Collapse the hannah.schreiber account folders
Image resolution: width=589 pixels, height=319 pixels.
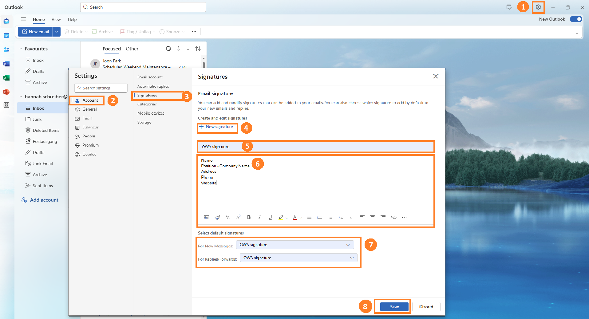21,96
